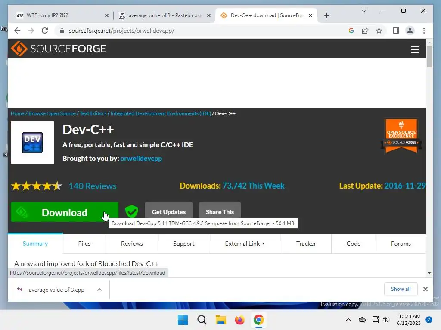This screenshot has width=441, height=330.
Task: Open the 140 Reviews link
Action: 93,186
